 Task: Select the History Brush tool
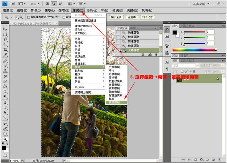[5, 76]
